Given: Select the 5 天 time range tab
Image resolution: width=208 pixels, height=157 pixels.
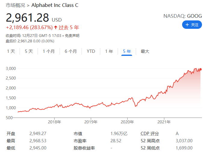Looking at the screenshot, I should click(29, 51).
